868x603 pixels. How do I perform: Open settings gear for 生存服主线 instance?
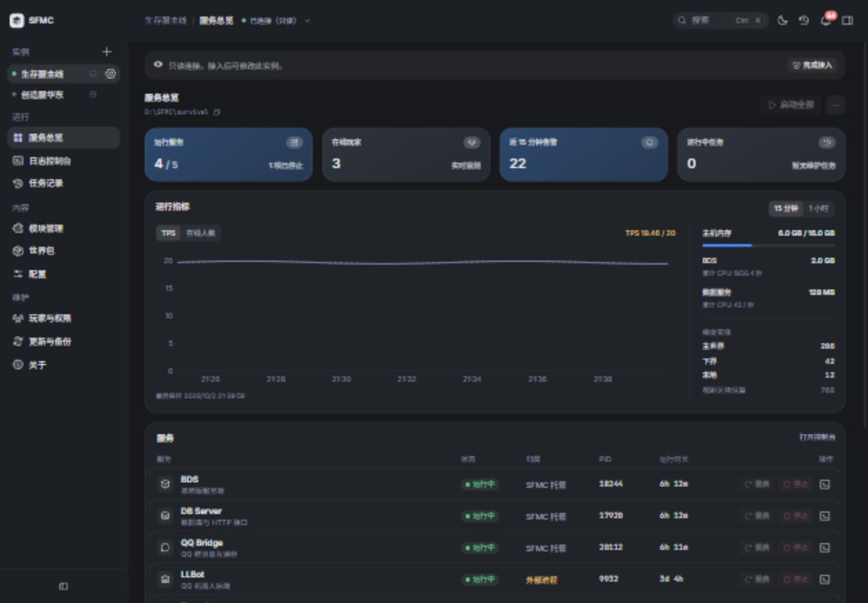point(110,74)
